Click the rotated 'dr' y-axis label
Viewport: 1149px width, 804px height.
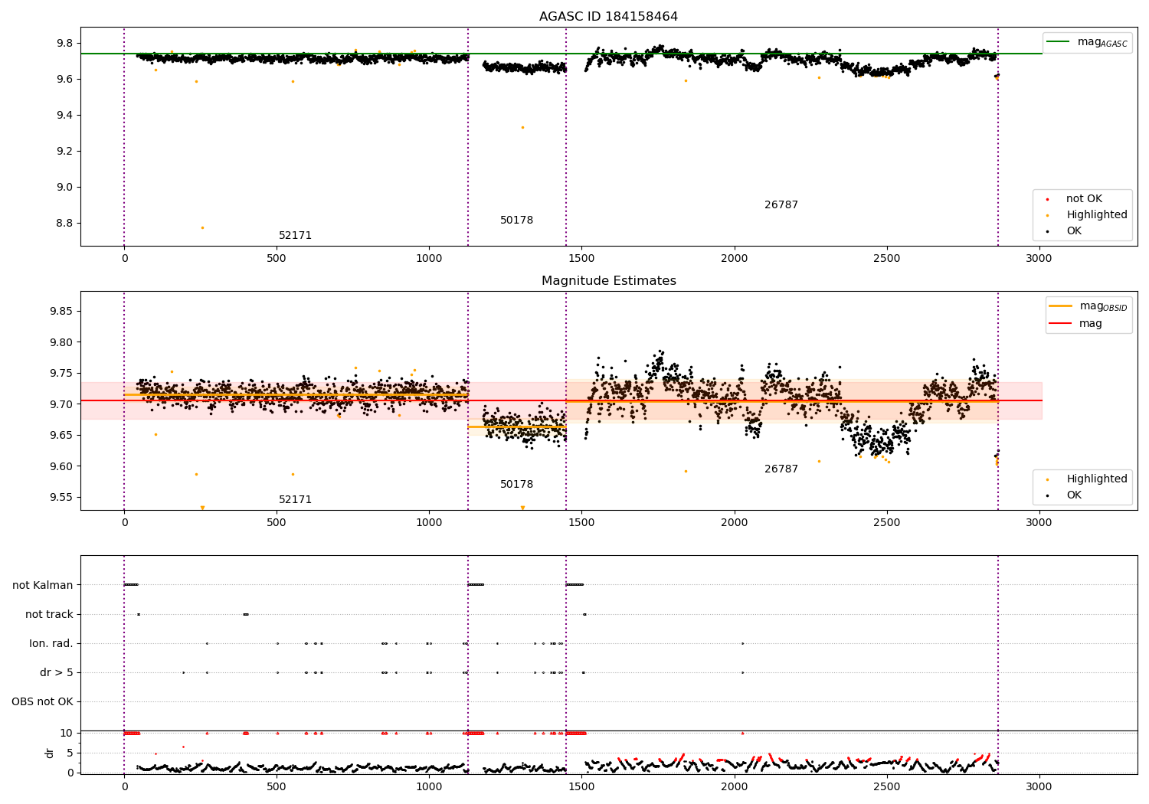click(x=50, y=753)
